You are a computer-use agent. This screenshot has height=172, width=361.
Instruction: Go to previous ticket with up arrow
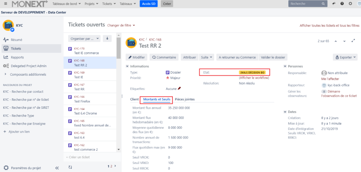(335, 41)
